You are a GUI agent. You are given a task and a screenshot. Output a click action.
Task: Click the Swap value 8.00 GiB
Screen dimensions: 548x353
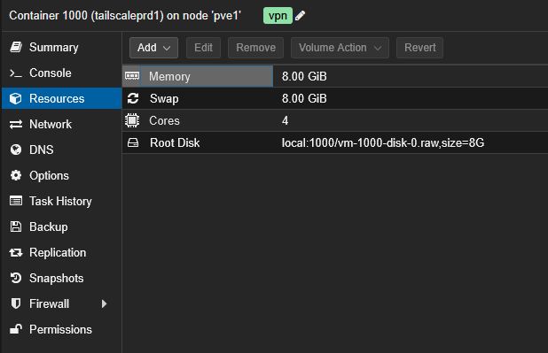point(304,98)
